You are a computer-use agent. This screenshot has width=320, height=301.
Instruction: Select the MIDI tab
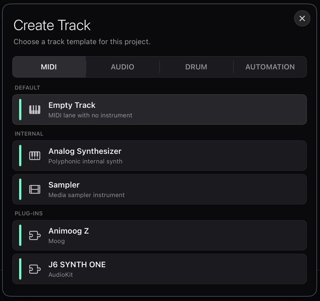(49, 67)
